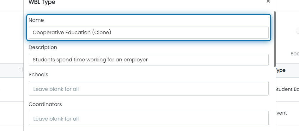Click the Description field label
This screenshot has height=131, width=299.
click(x=43, y=47)
